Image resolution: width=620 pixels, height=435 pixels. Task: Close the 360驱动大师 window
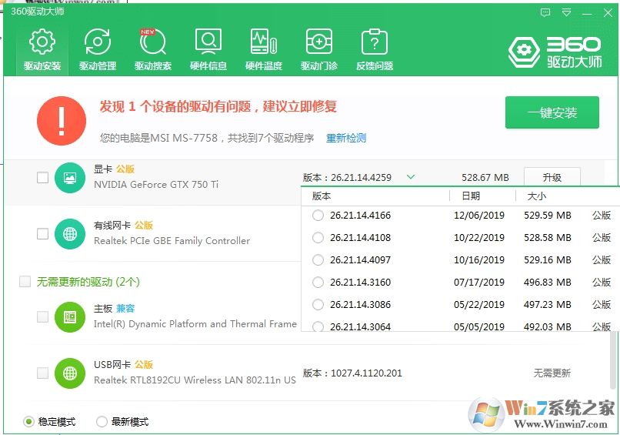tap(608, 12)
